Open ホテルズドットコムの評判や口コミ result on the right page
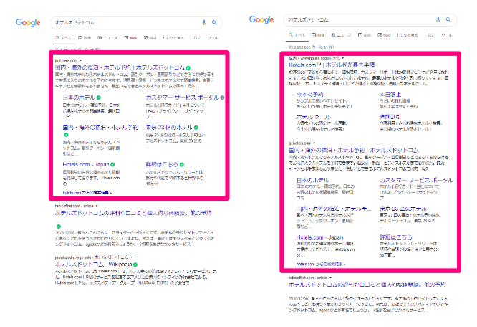Screen dimensions: 477x327 tap(367, 285)
